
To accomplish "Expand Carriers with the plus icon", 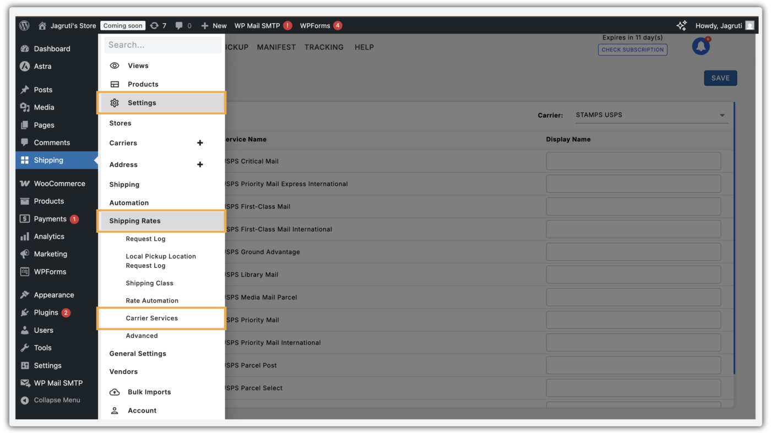I will (x=200, y=143).
